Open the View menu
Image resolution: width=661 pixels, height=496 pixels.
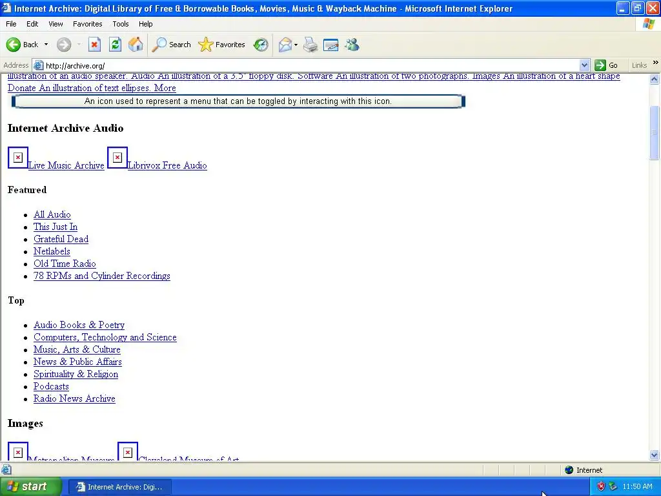56,24
